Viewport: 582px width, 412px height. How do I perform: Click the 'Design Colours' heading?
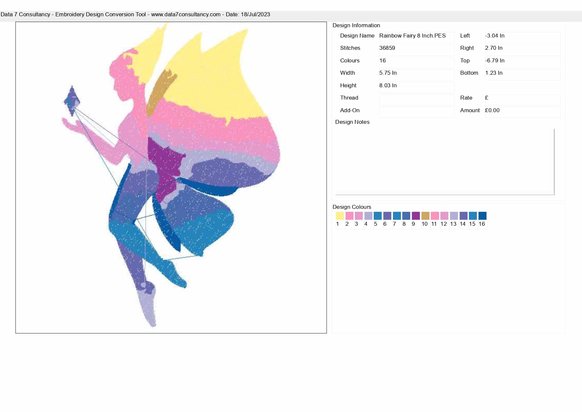[352, 207]
